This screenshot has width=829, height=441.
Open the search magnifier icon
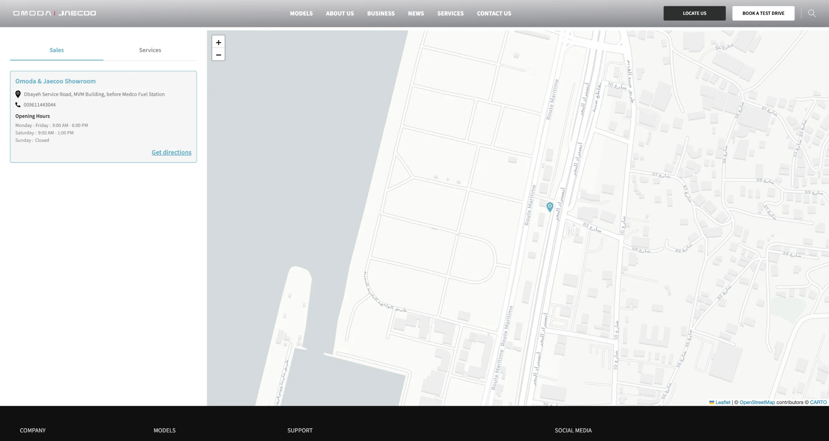click(812, 13)
